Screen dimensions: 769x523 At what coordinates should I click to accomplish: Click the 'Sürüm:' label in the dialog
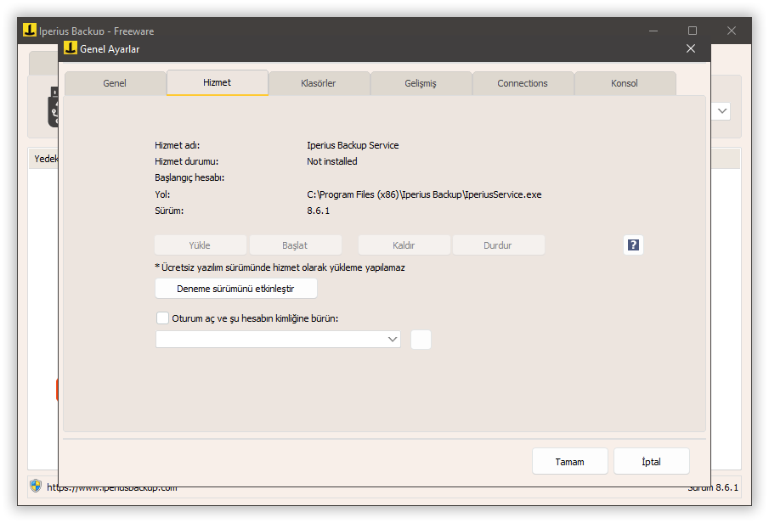169,211
